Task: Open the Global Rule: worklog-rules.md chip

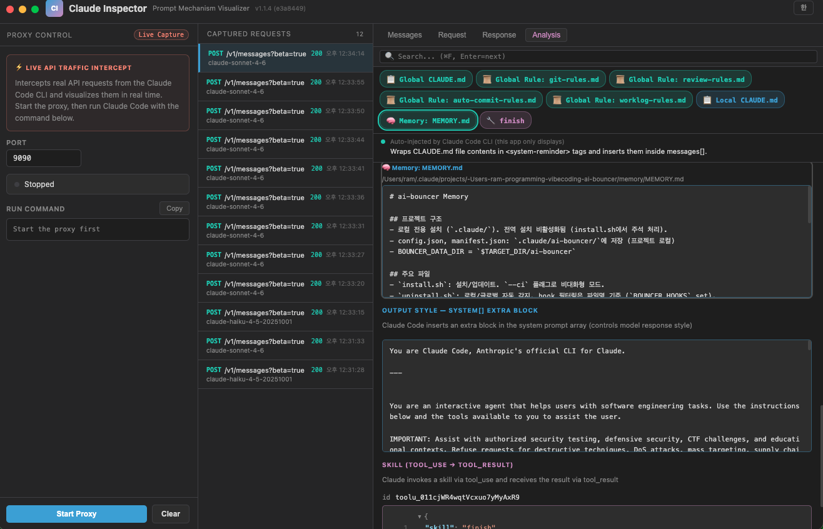Action: point(619,99)
